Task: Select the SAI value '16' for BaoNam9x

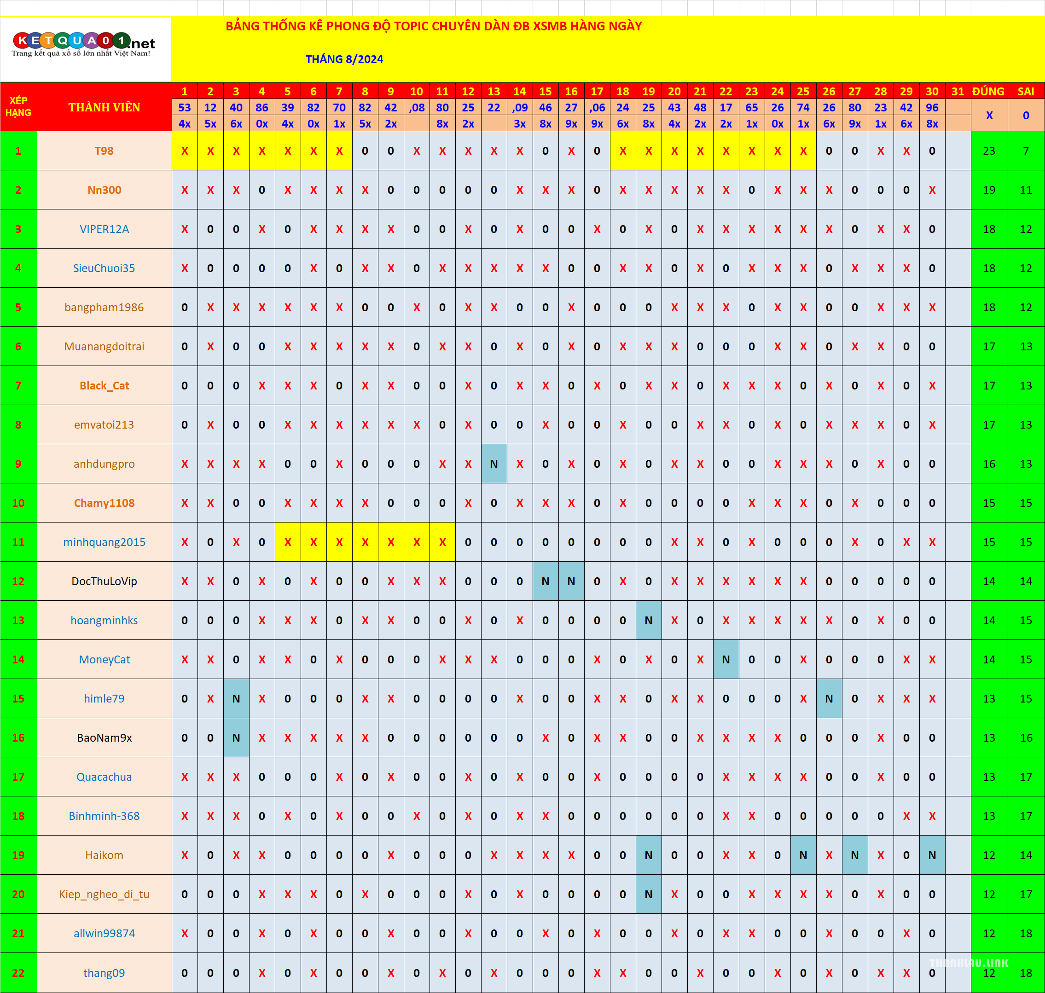Action: click(1026, 738)
